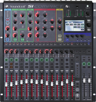Tap SHOW button on touchscreen
Screen dimensions: 96x102
point(68,24)
